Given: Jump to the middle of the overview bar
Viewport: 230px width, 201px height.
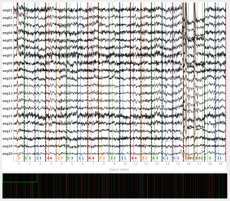Looking at the screenshot, I should point(115,186).
